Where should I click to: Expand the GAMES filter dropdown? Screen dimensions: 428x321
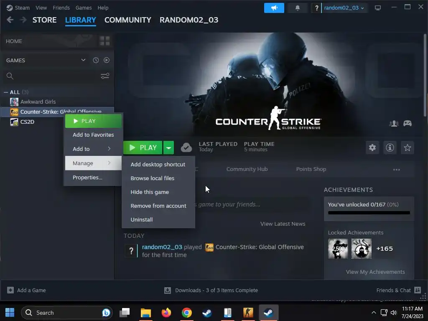point(83,60)
